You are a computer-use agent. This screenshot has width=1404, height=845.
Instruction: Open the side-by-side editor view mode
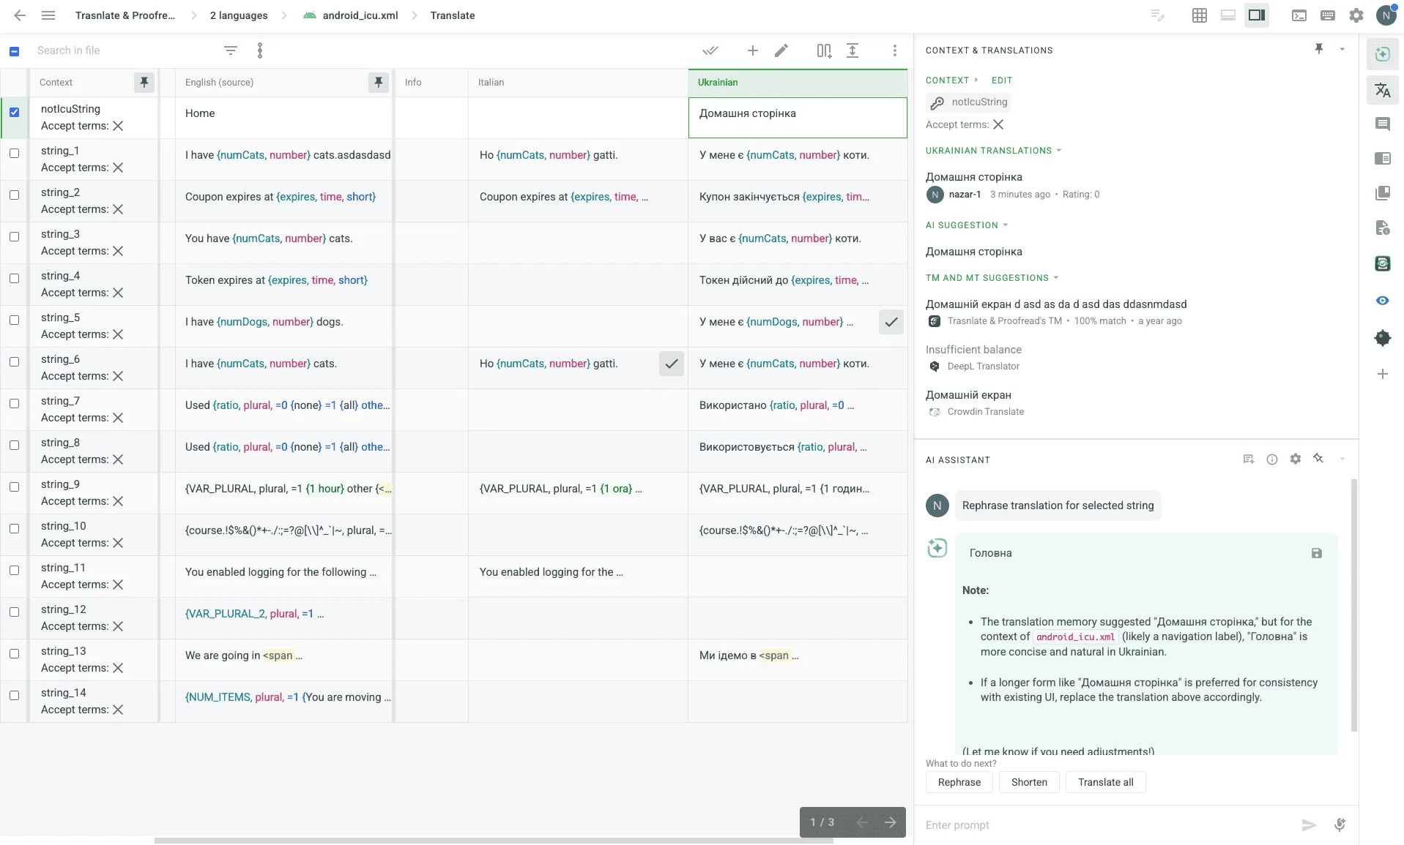coord(1257,15)
